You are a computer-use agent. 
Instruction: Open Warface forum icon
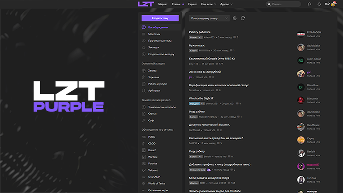tap(143, 157)
